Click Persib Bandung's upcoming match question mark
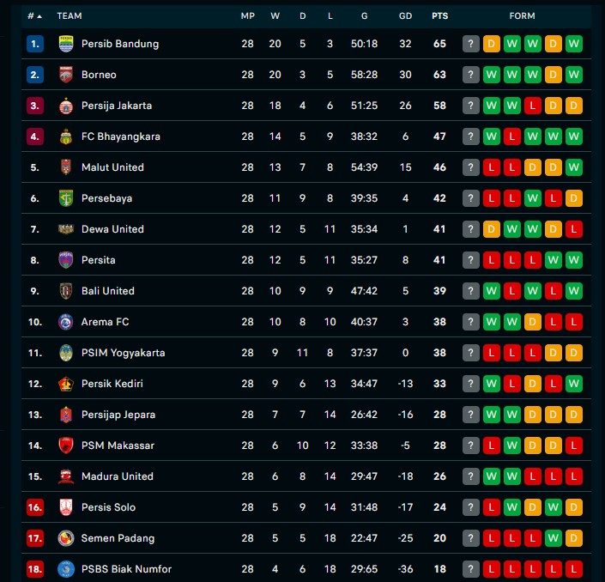Image resolution: width=605 pixels, height=582 pixels. pyautogui.click(x=471, y=44)
